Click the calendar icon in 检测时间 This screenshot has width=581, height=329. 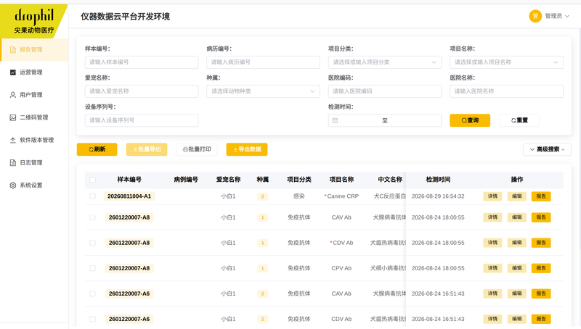pos(335,120)
